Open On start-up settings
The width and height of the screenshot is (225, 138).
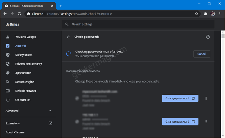[23, 100]
